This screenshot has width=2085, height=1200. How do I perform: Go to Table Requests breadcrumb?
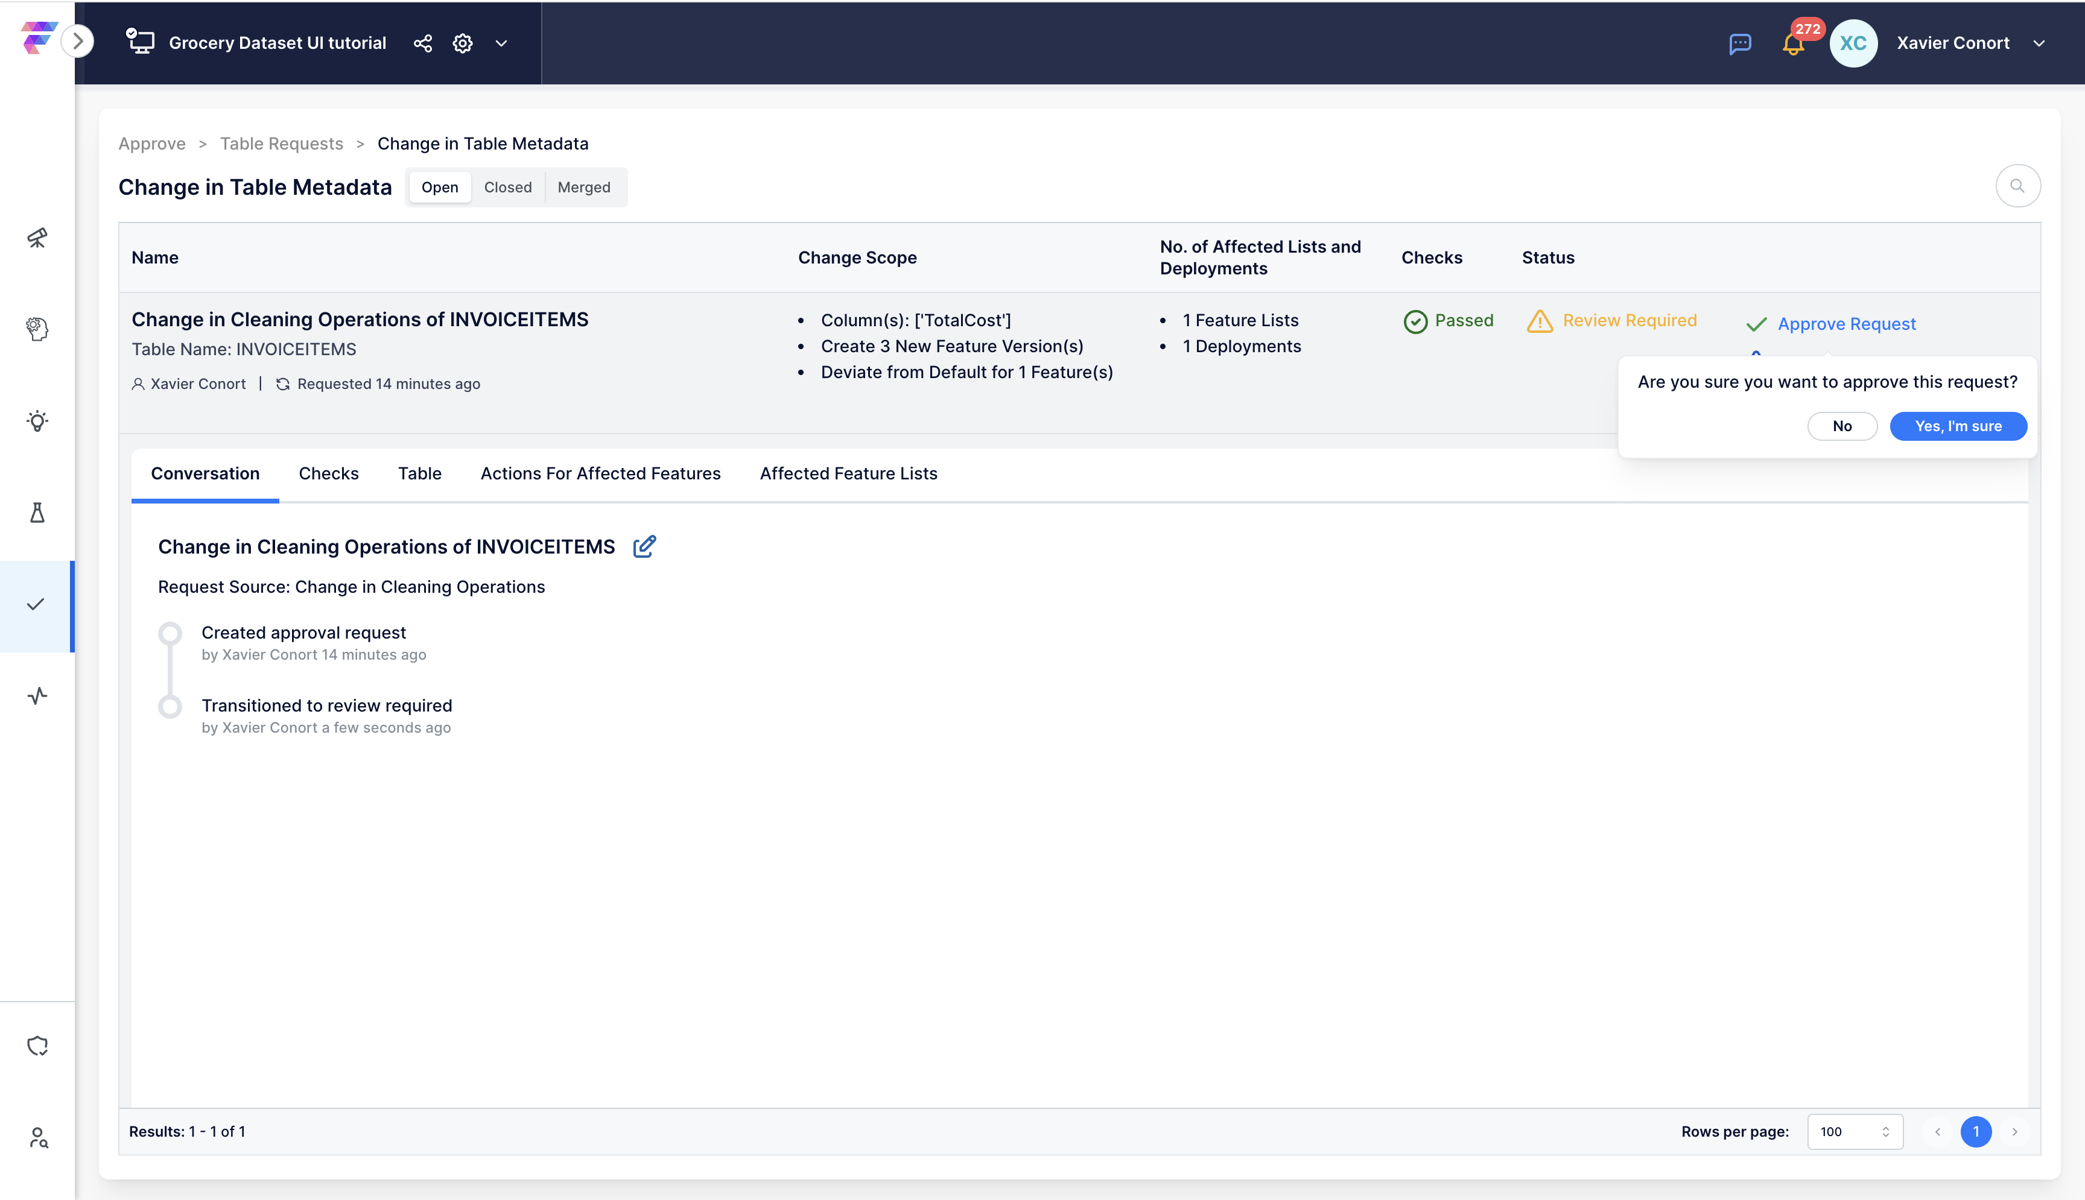point(281,144)
